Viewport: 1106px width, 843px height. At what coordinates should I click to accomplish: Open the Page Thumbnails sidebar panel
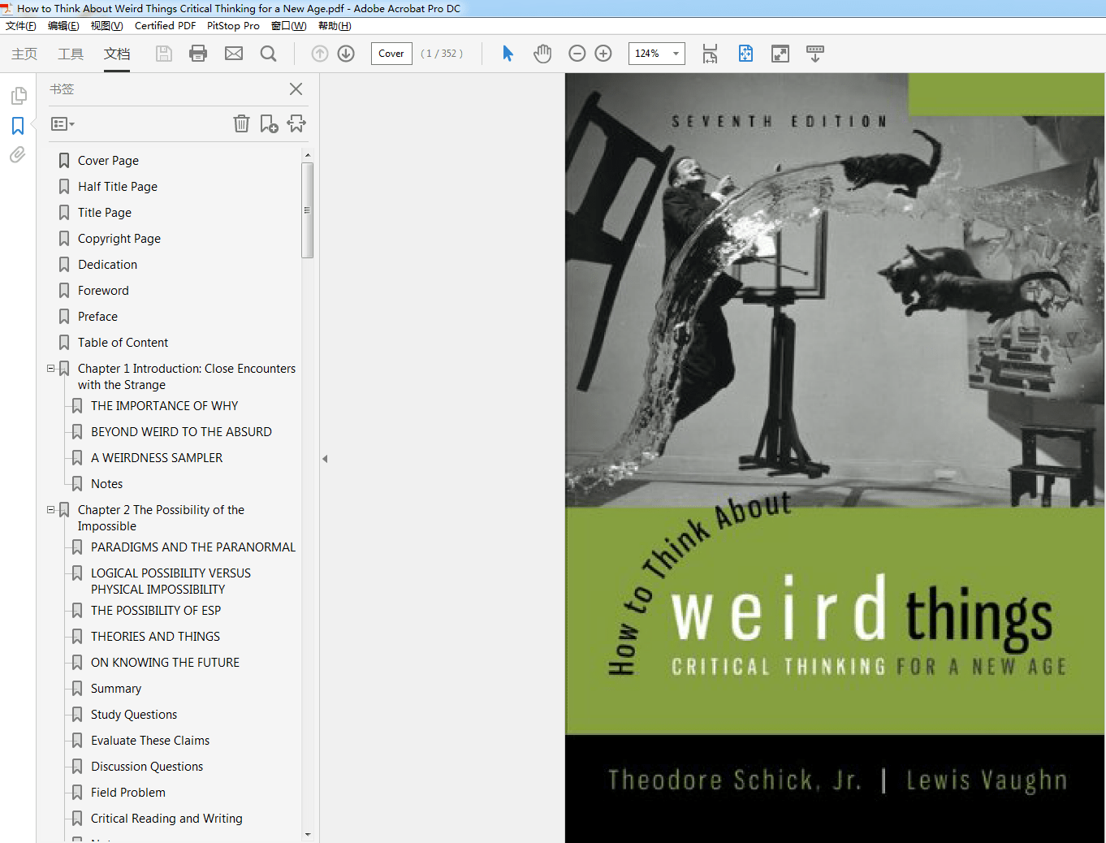[17, 95]
